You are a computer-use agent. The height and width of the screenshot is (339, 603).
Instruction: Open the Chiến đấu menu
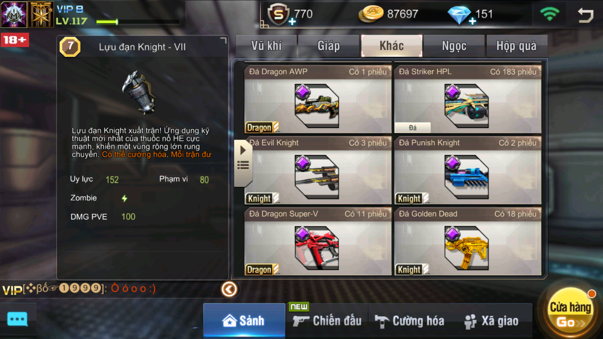(327, 321)
